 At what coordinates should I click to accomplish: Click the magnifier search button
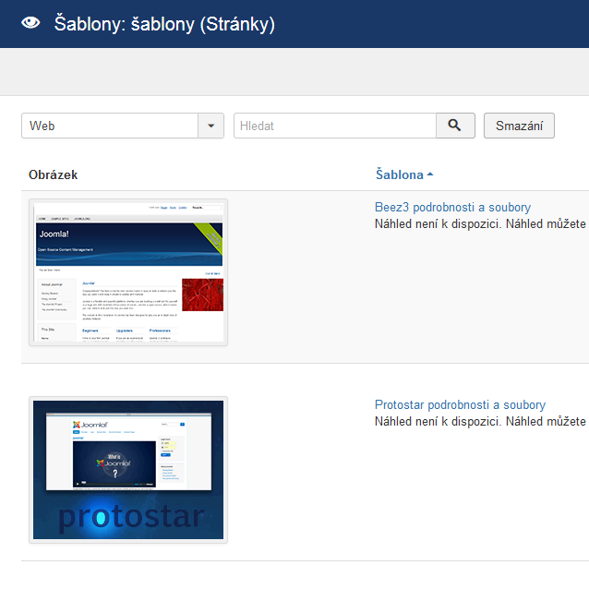coord(455,126)
